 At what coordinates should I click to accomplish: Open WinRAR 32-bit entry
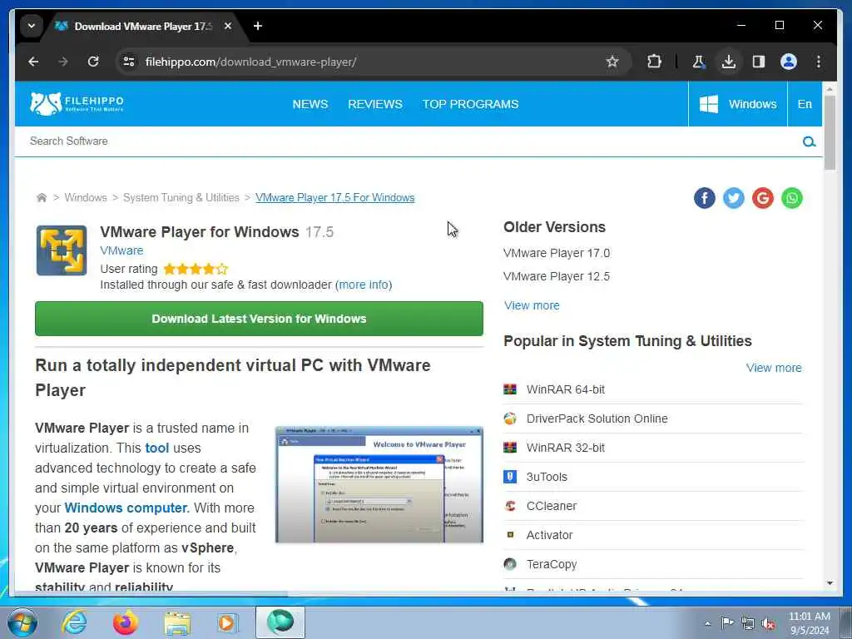point(566,448)
